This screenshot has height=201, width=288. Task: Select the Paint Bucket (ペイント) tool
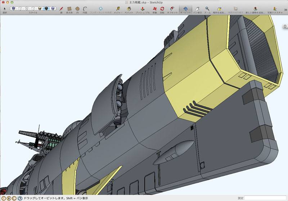pos(129,9)
